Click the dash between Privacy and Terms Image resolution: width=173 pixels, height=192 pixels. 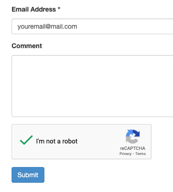(133, 154)
